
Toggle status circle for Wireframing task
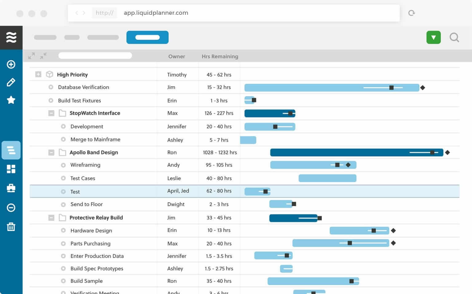click(x=63, y=165)
